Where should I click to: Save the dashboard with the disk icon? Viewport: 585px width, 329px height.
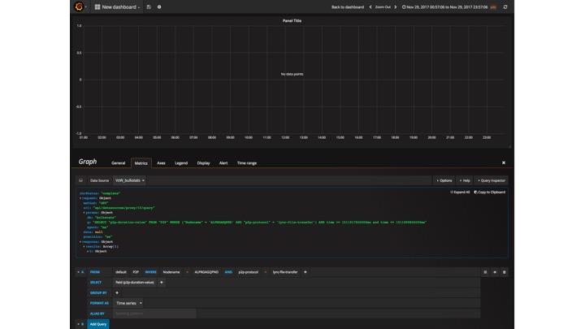pos(149,7)
